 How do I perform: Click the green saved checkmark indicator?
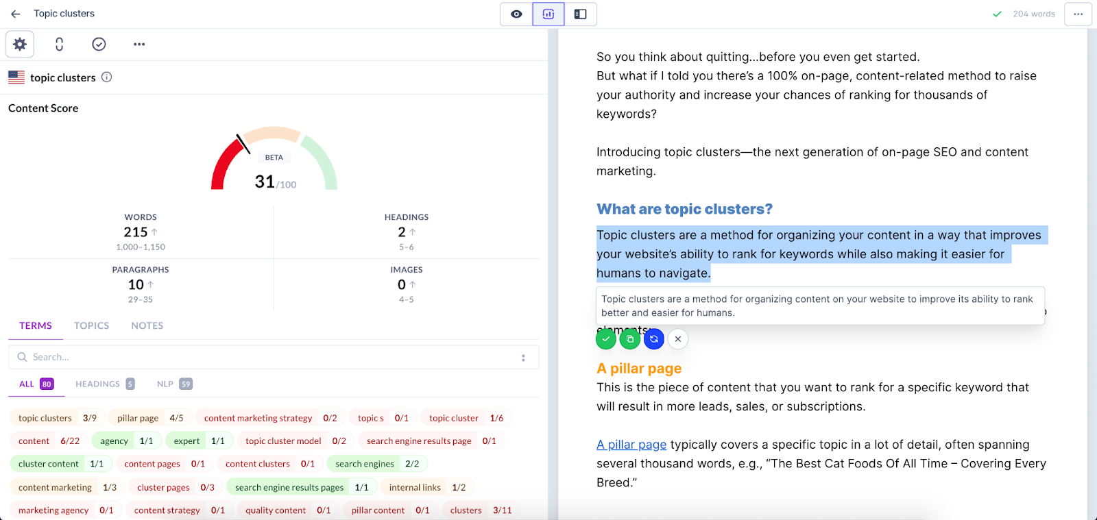[998, 14]
